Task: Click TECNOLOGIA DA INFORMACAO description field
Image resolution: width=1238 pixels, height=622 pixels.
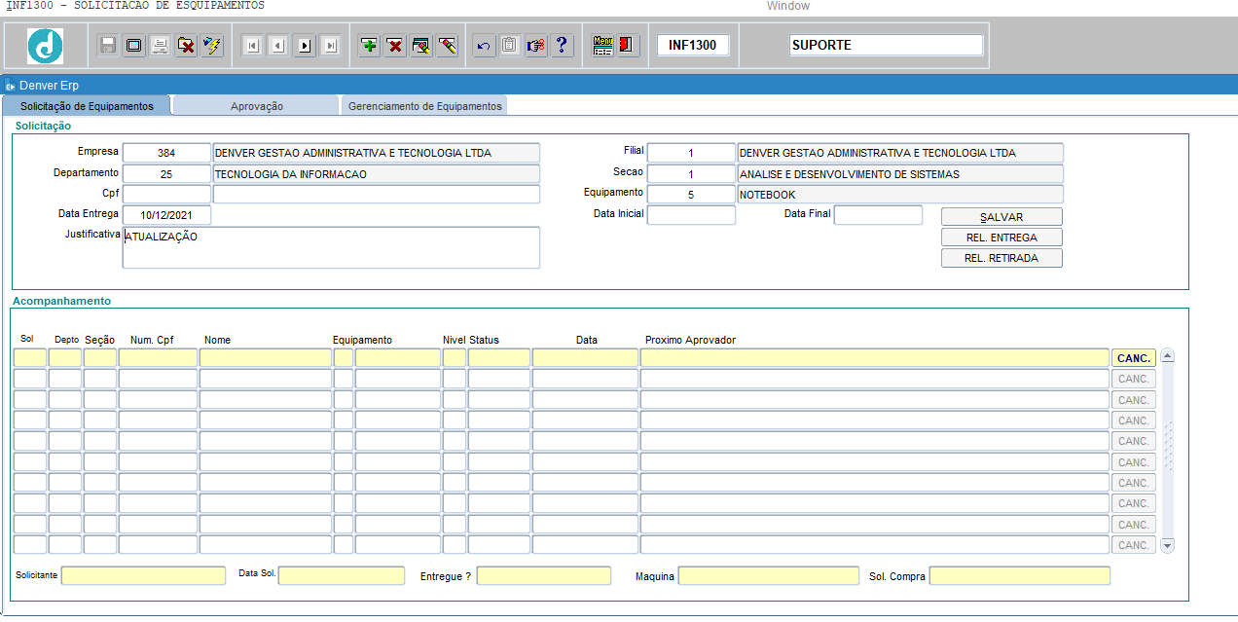Action: click(376, 174)
